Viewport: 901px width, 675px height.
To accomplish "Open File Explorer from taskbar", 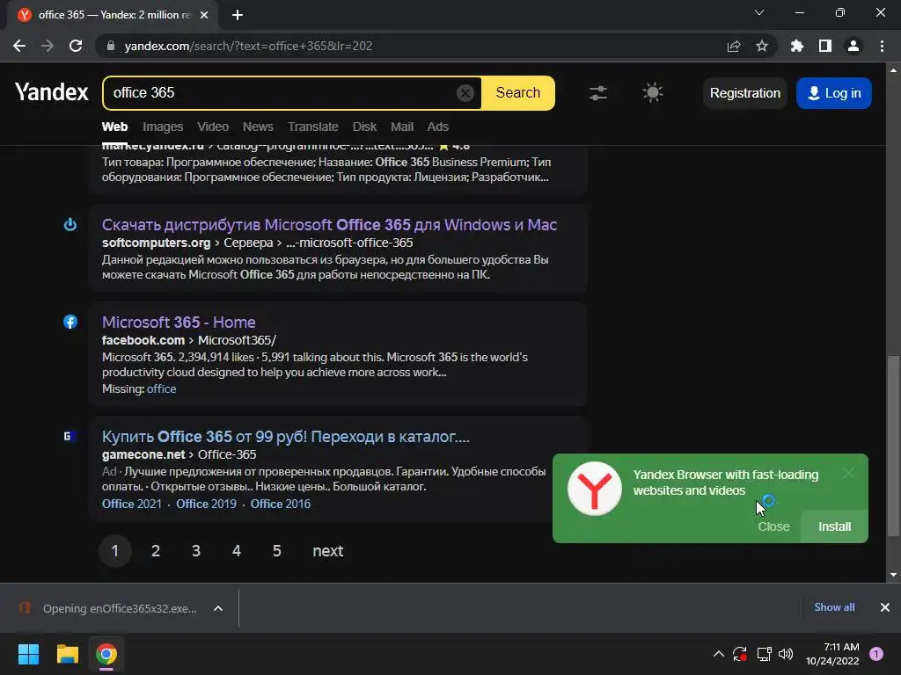I will coord(67,654).
